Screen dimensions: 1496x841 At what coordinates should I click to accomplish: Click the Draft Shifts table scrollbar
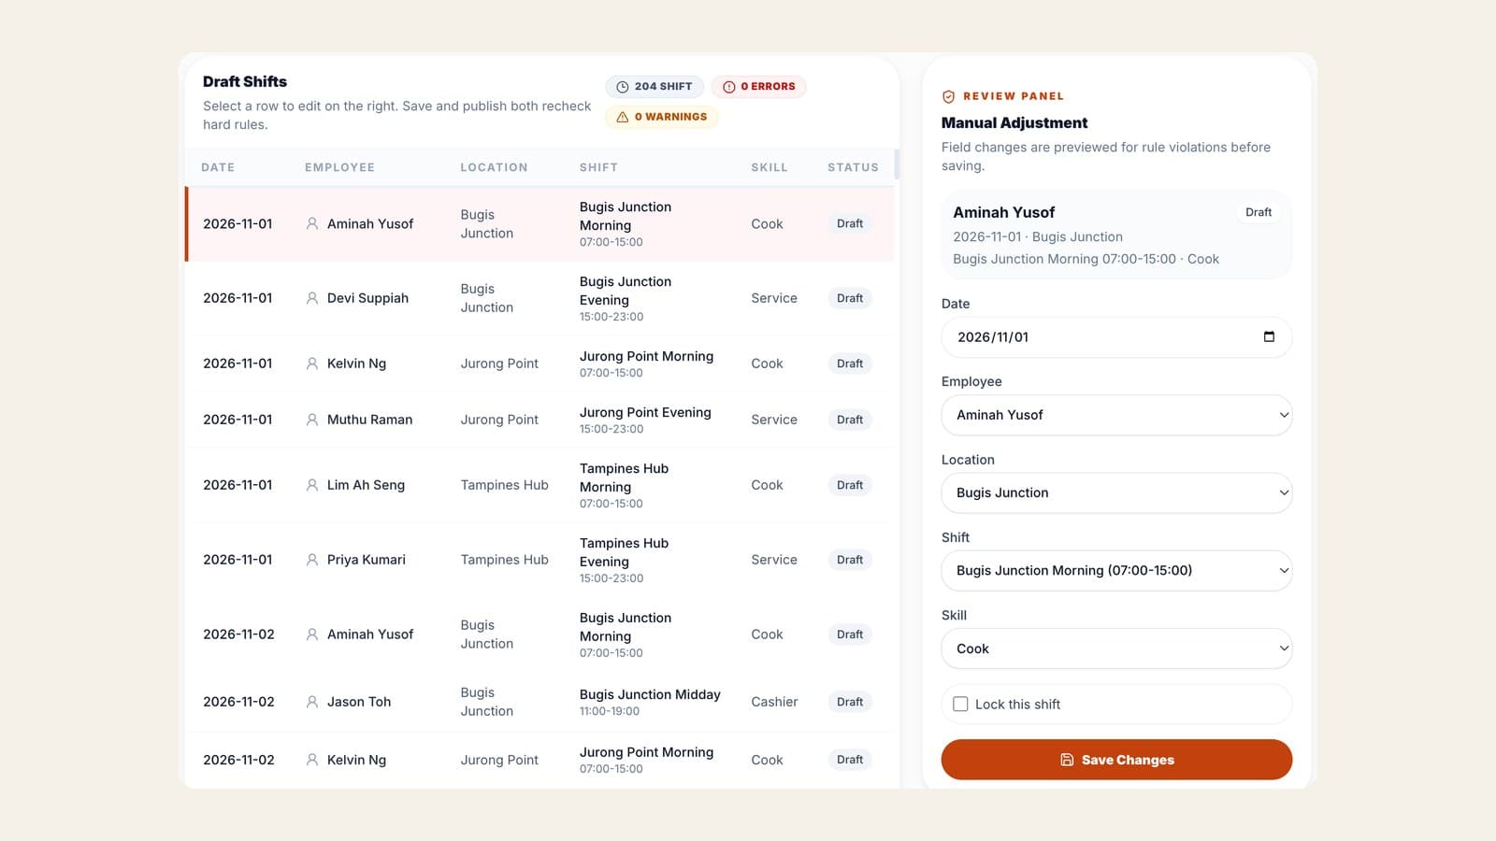pos(897,164)
